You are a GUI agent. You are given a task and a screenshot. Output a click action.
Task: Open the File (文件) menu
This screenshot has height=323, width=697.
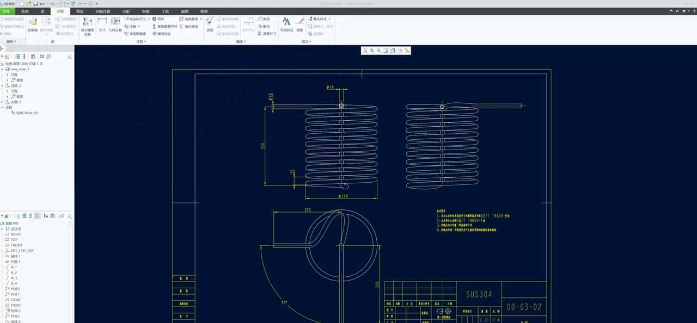(7, 11)
